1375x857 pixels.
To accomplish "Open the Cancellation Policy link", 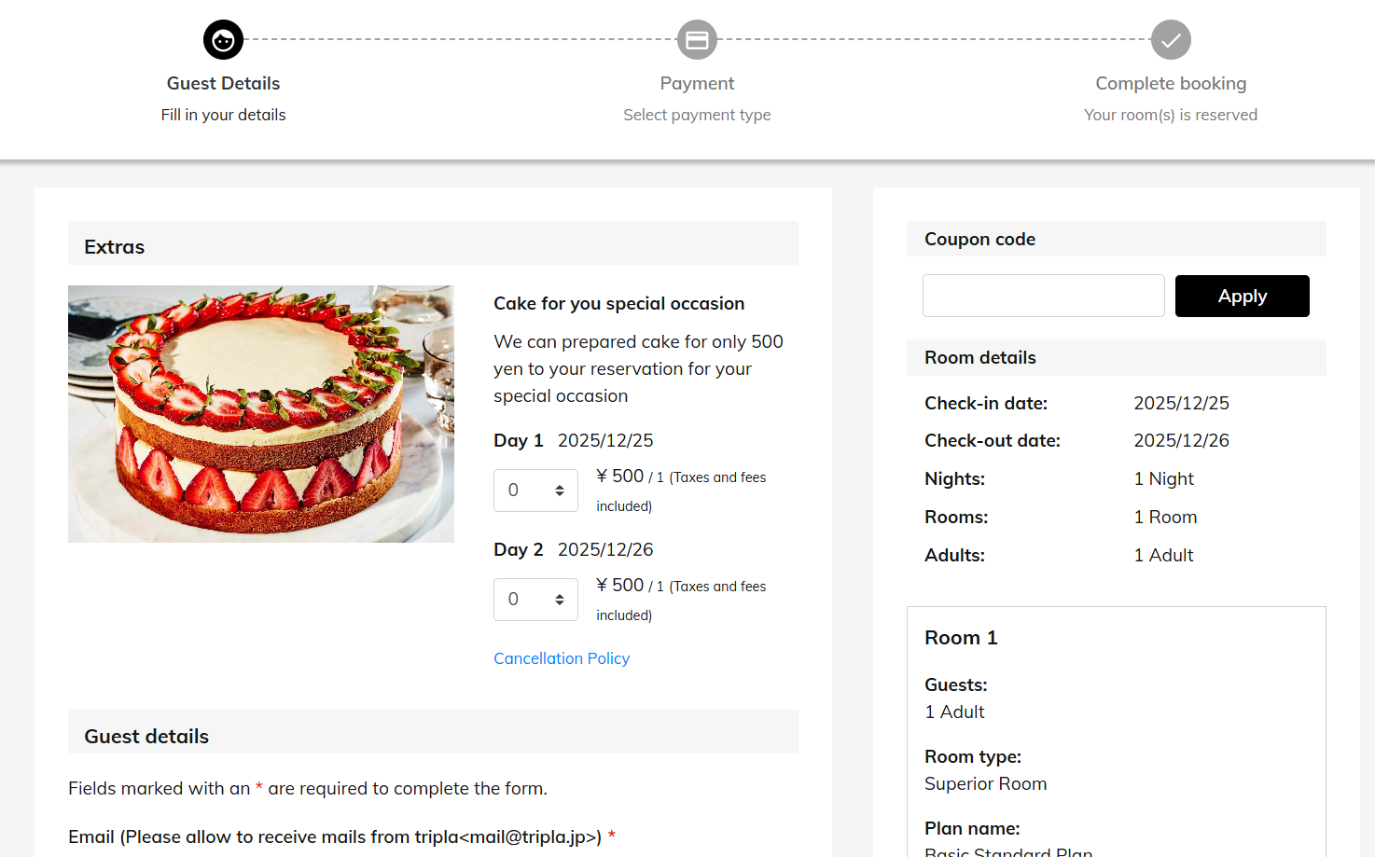I will [562, 658].
